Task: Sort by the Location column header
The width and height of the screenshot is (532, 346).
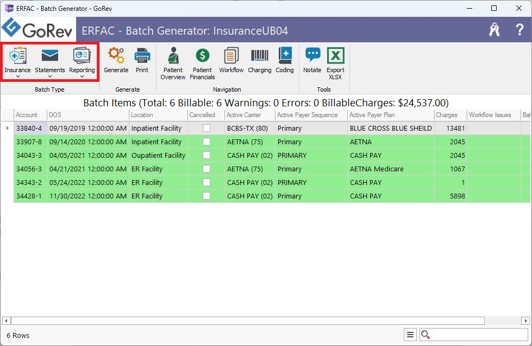Action: click(158, 115)
